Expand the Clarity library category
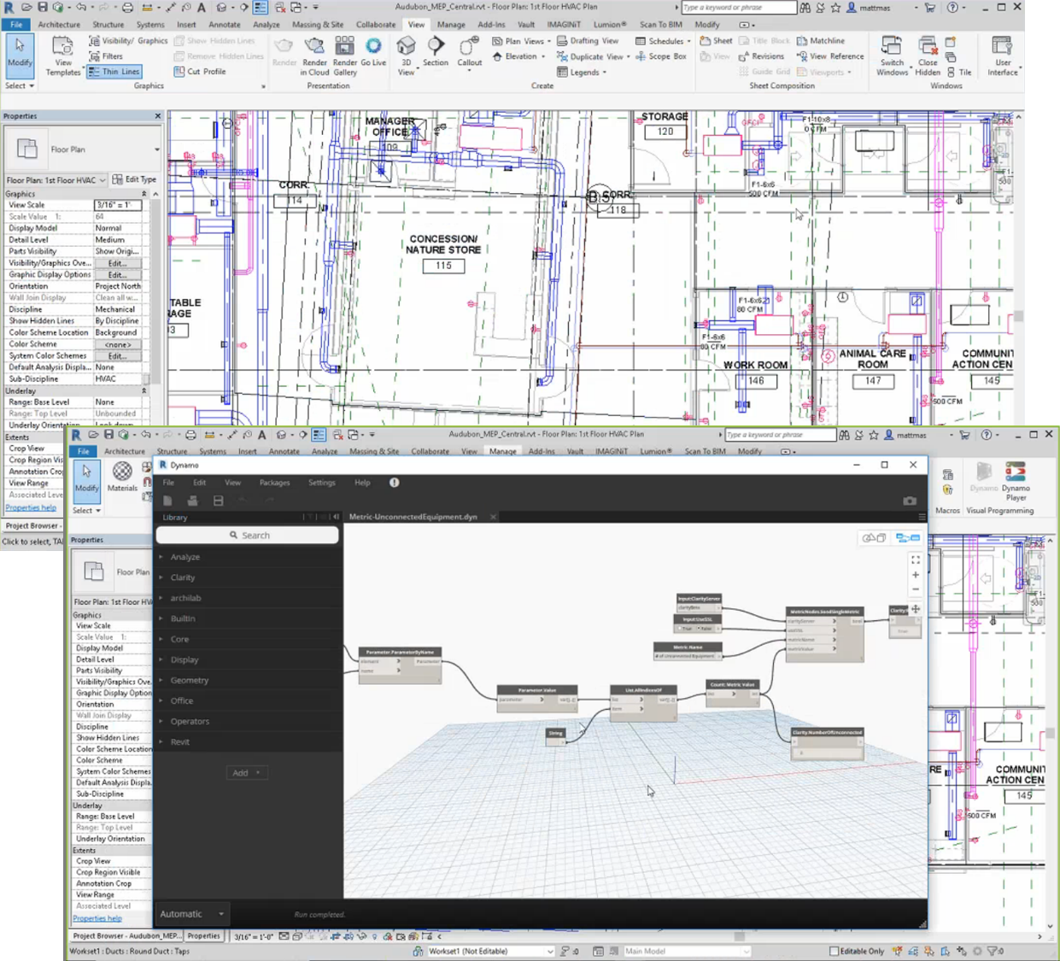 pos(183,577)
